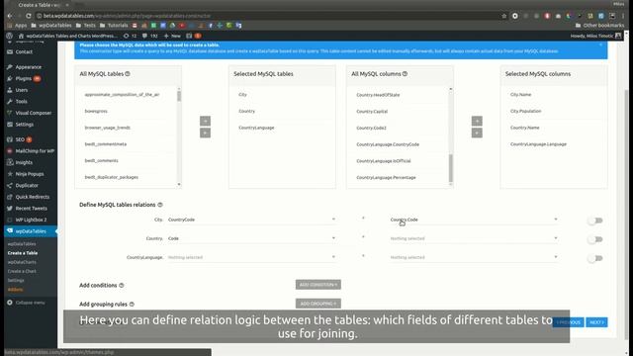Open the wpDataCharts submenu item
This screenshot has width=633, height=356.
22,262
